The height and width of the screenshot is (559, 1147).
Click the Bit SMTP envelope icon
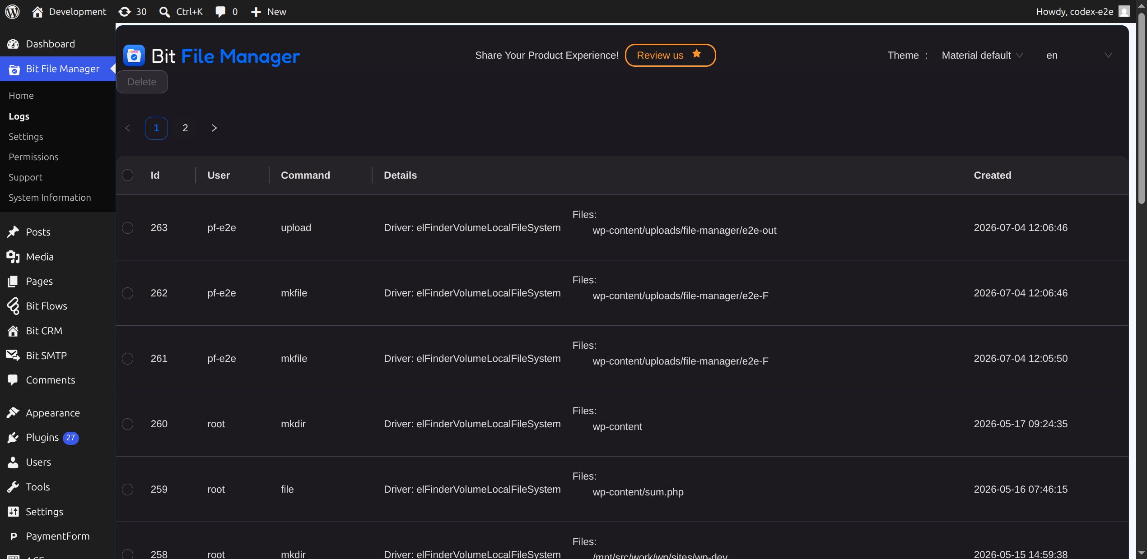pos(13,356)
